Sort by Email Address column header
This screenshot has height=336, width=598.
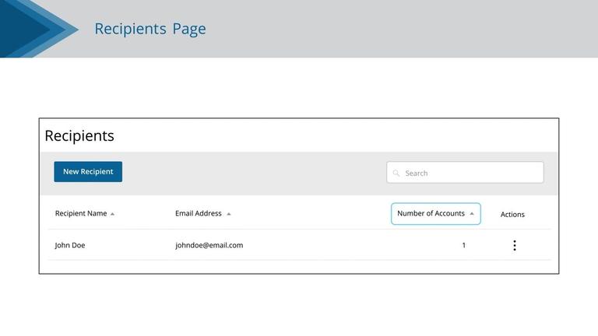coord(199,213)
